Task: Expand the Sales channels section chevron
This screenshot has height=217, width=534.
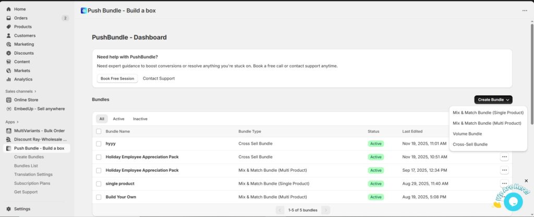Action: tap(35, 91)
